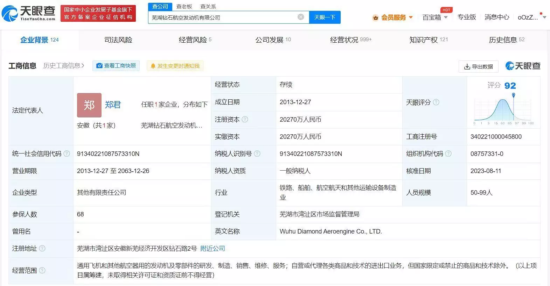
Task: Click the download icon in 导出数据
Action: [467, 66]
